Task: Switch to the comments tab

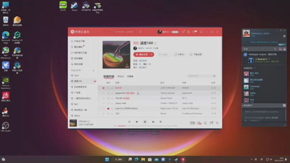Action: 121,76
